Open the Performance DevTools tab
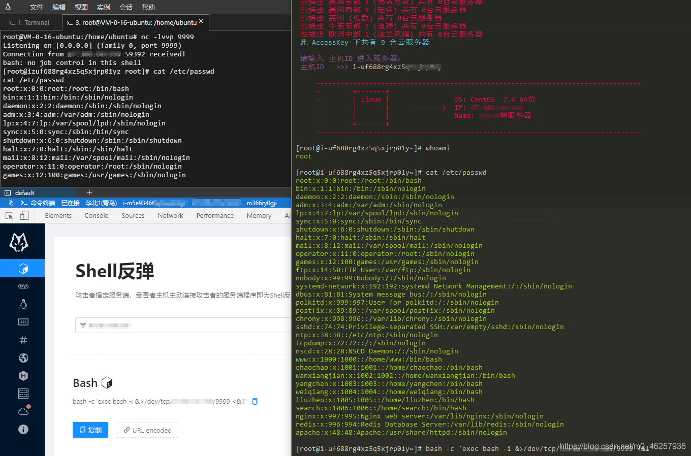This screenshot has height=456, width=691. coord(215,216)
